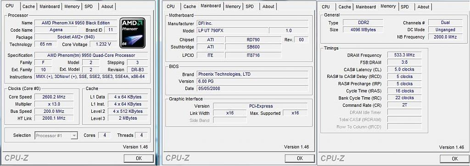Select processor name AMD Phenom X4 9950 field
The width and height of the screenshot is (470, 166).
(x=76, y=23)
